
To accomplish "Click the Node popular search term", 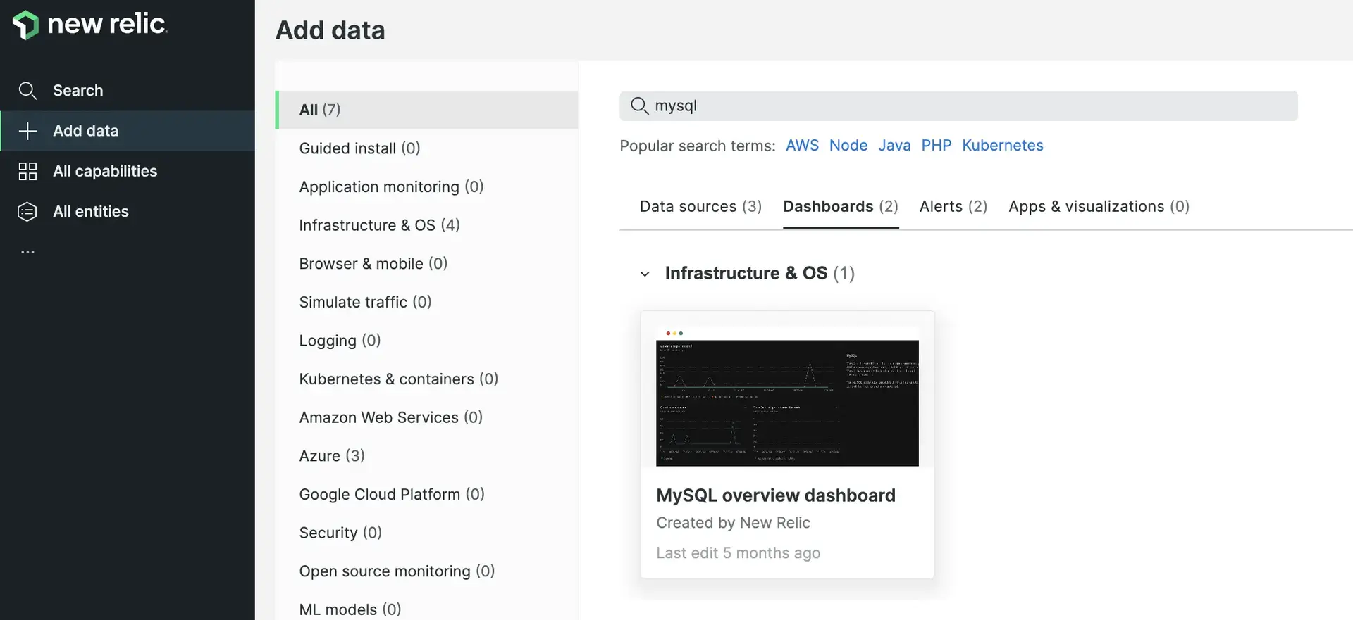I will 848,146.
